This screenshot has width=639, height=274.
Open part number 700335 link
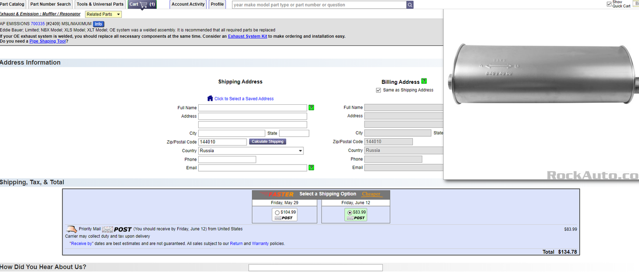click(x=37, y=24)
